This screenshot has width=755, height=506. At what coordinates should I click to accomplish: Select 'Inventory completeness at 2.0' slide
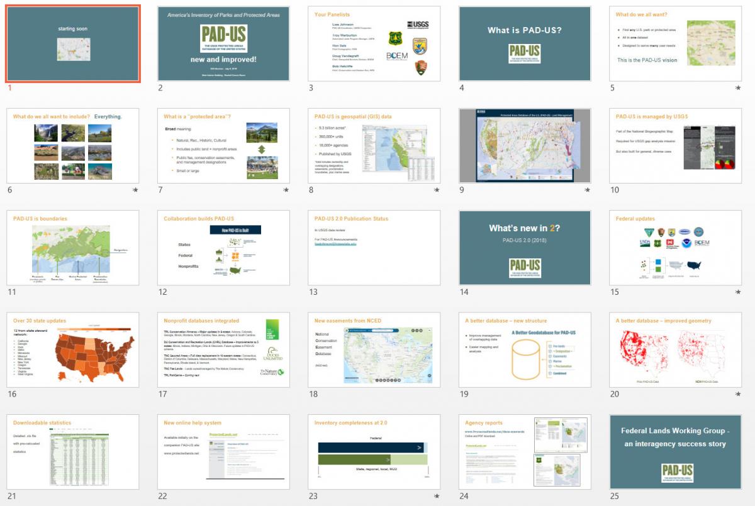pos(374,452)
